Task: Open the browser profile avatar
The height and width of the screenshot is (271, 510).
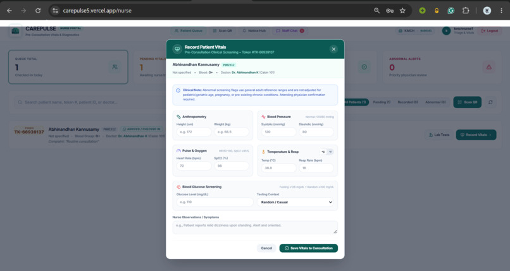Action: (x=487, y=11)
